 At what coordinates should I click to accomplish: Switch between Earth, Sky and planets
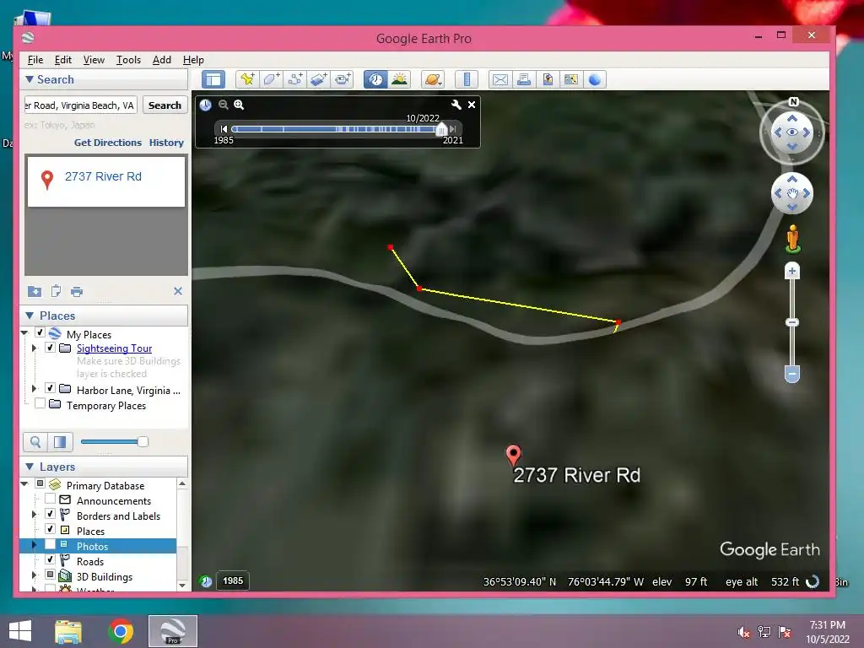click(433, 79)
